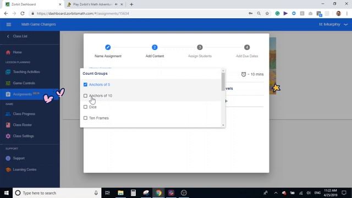Click the dropdown list scrollbar thumb
The height and width of the screenshot is (198, 352).
point(223,82)
